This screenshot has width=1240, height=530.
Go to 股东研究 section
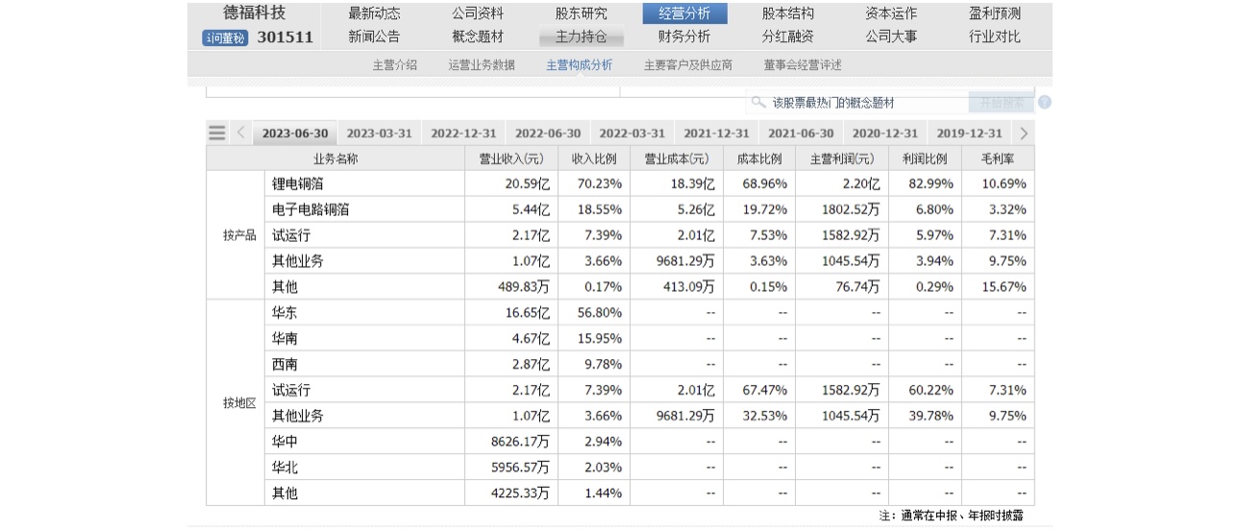[582, 13]
